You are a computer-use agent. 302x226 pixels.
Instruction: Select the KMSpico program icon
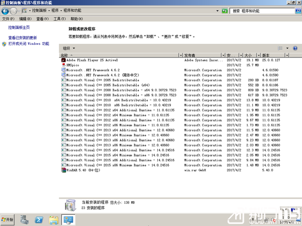pyautogui.click(x=63, y=65)
